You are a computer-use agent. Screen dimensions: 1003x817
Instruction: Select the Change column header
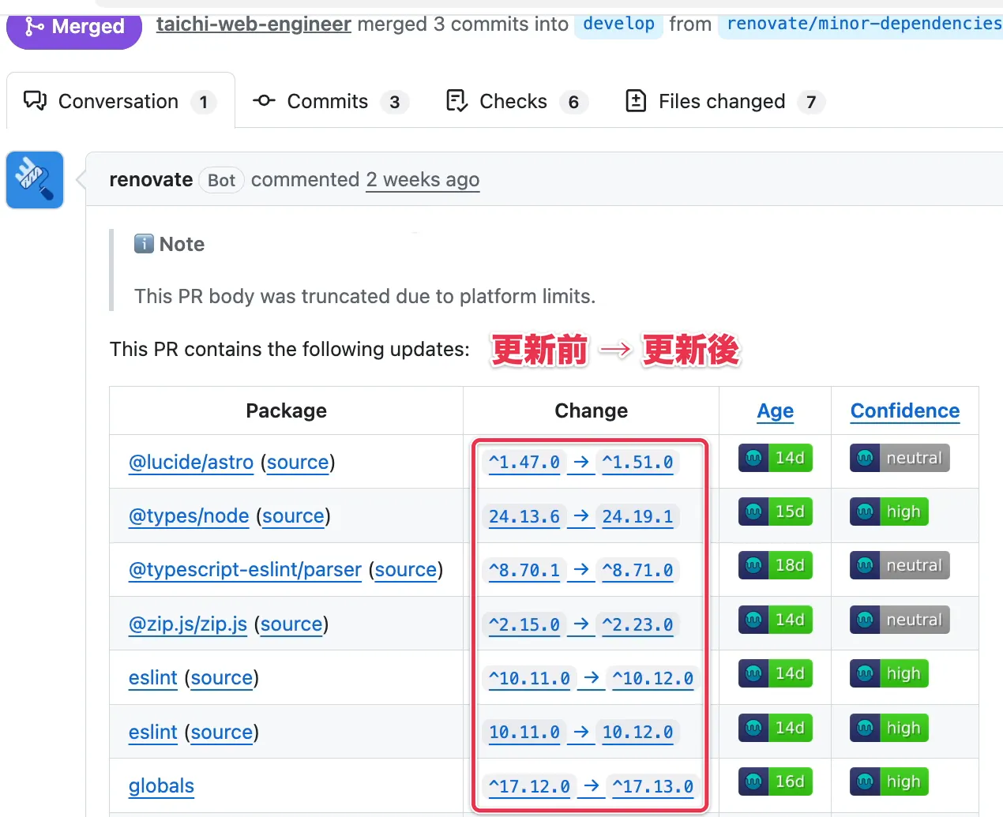click(591, 410)
